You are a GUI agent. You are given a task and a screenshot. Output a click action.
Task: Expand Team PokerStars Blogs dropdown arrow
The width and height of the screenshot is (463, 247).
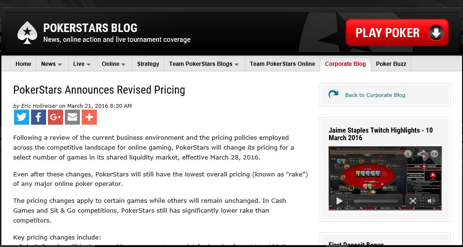[x=236, y=64]
